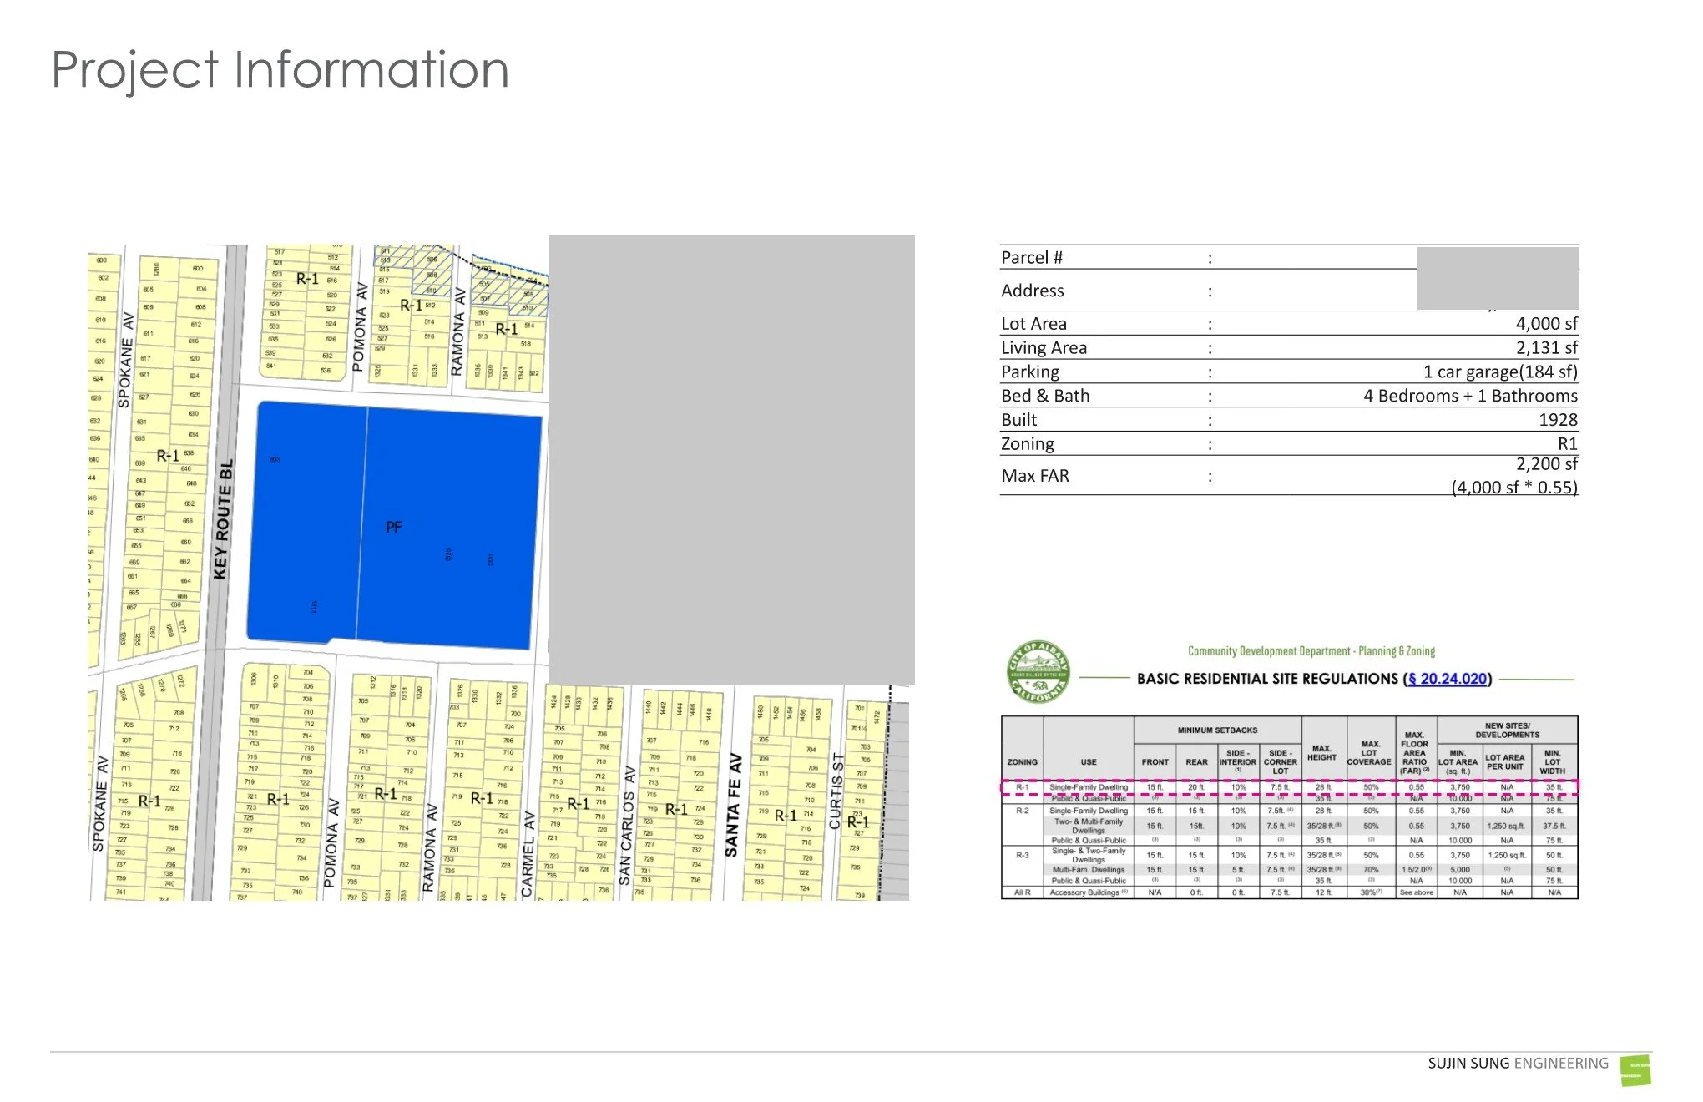Click the R1 zoning value
This screenshot has width=1703, height=1102.
coord(1568,444)
